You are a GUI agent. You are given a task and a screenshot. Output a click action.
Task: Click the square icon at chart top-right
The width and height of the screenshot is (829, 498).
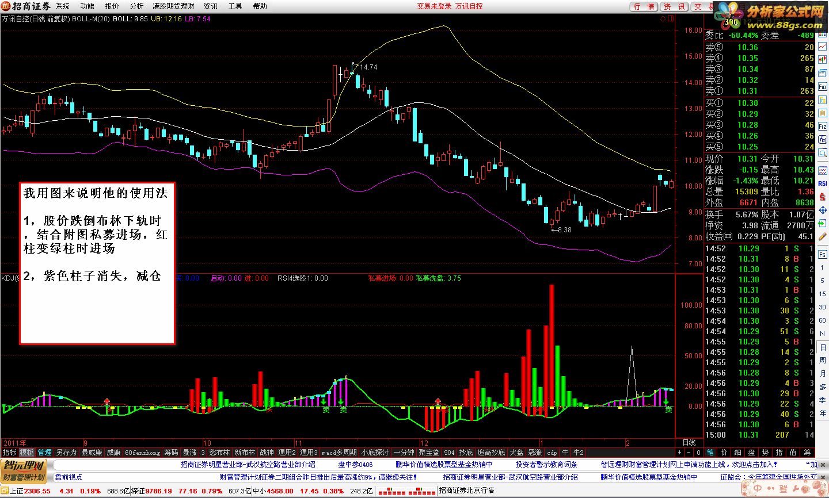tap(670, 18)
